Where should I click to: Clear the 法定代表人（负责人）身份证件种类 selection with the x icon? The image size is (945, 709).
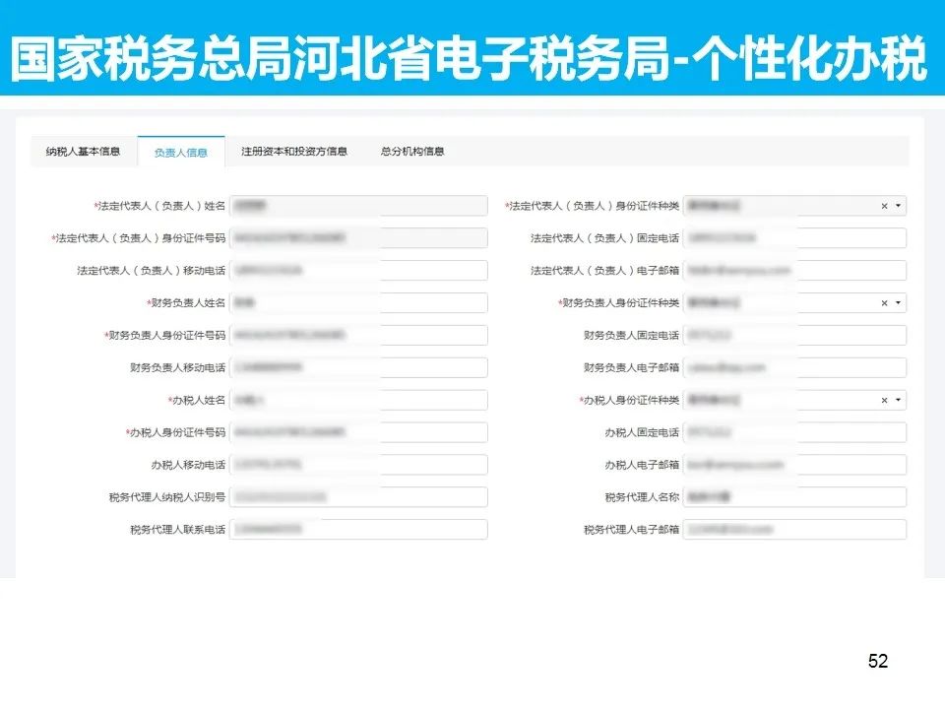tap(884, 206)
